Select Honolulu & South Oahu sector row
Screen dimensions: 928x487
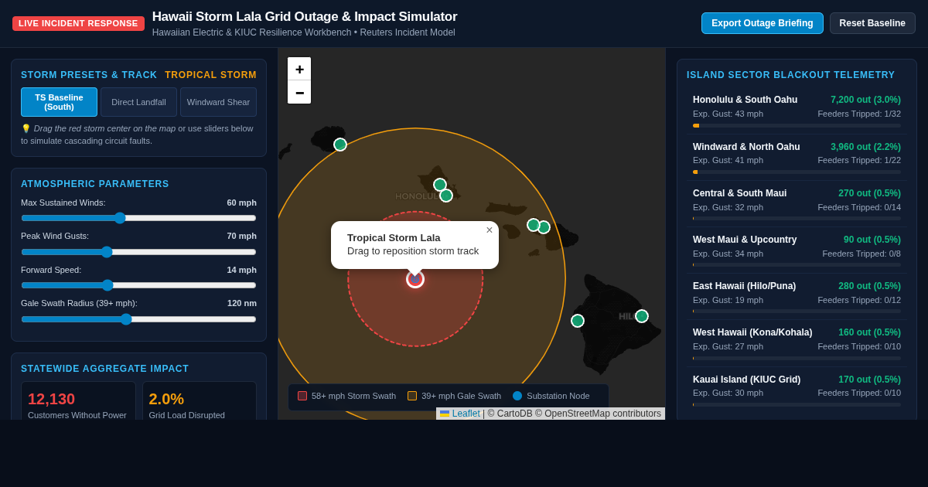point(797,111)
